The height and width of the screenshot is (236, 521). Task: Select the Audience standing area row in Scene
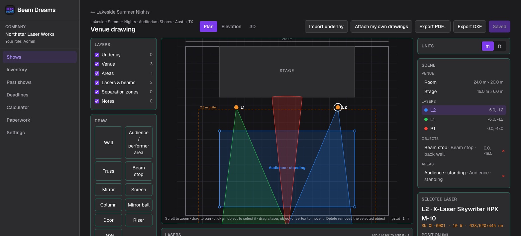point(460,176)
